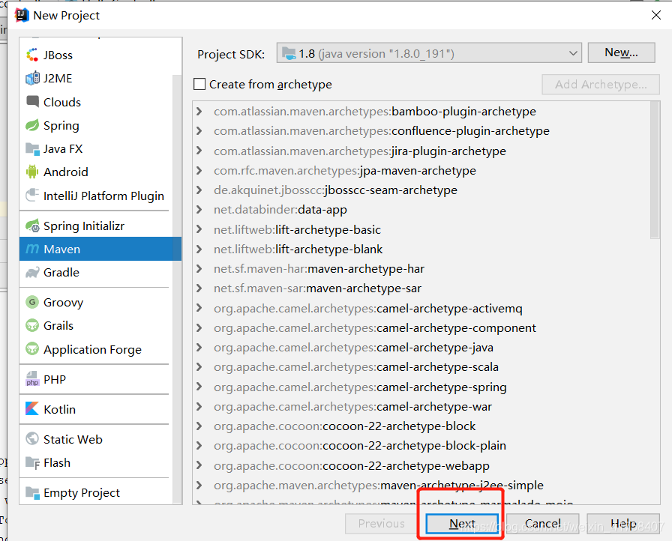Click the archetype list vertical scrollbar

(655, 169)
